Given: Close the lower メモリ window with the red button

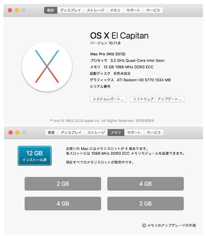Looking at the screenshot, I should pyautogui.click(x=11, y=133).
